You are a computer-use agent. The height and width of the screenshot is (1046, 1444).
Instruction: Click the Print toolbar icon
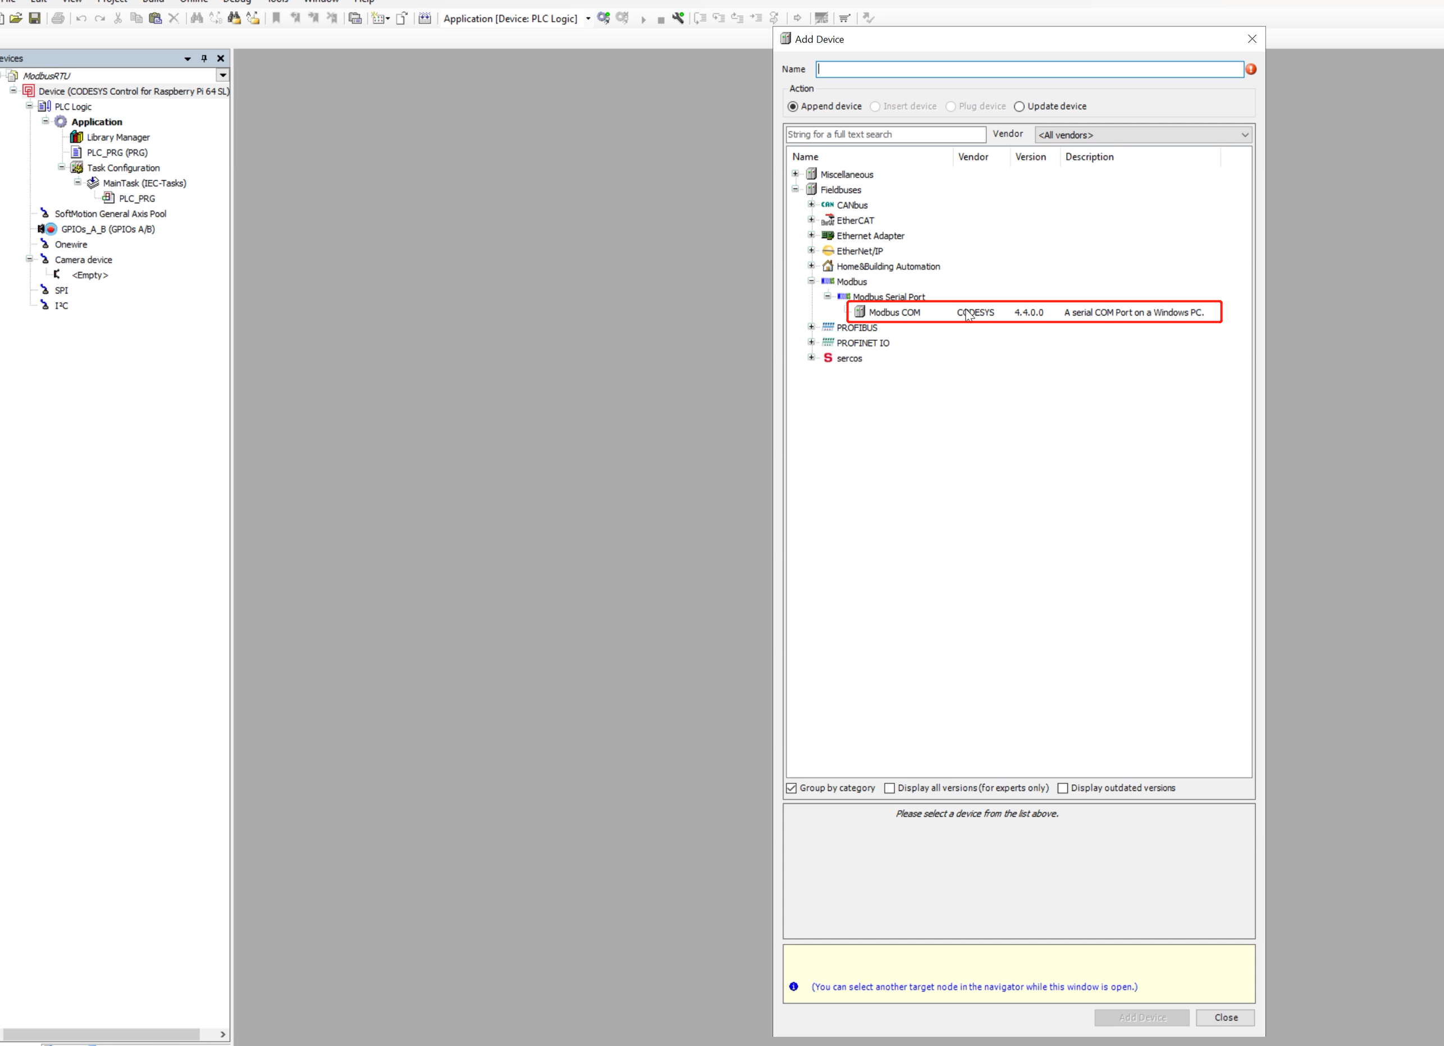(x=58, y=19)
